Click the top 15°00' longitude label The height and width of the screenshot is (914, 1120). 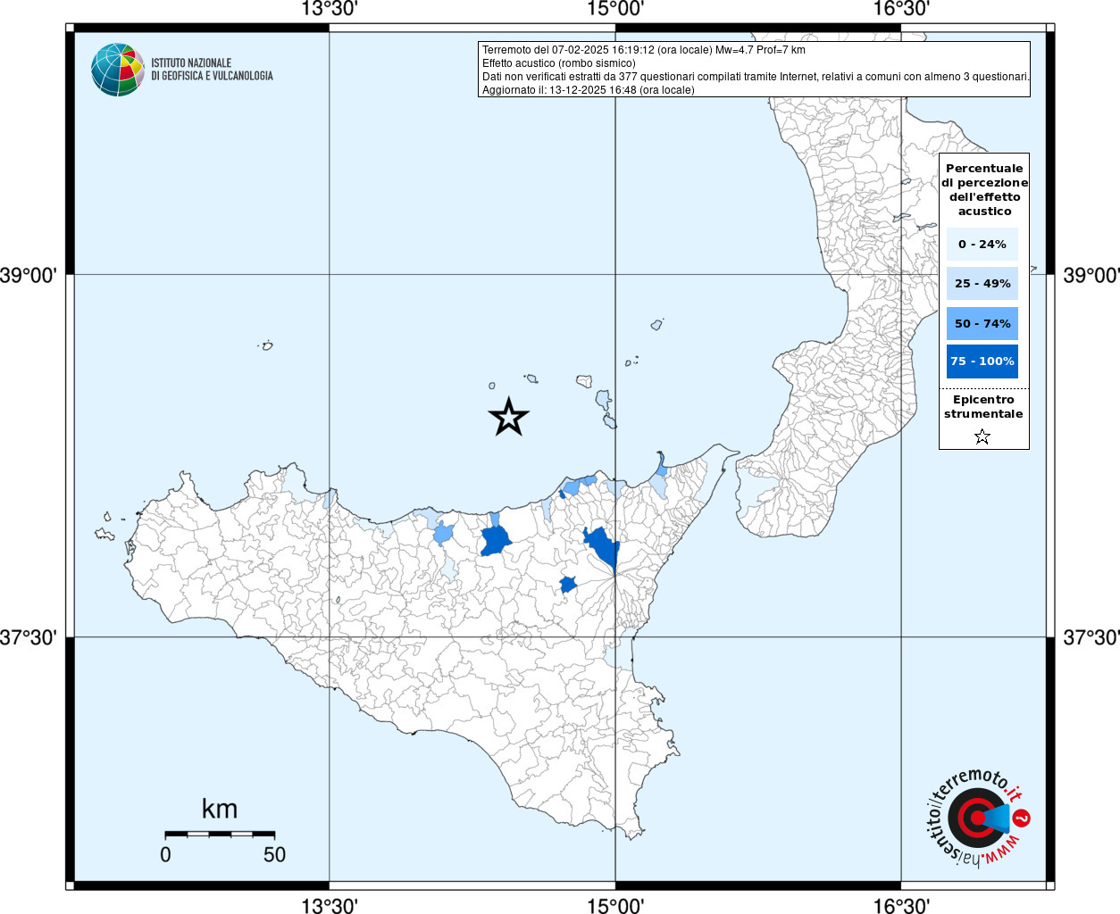614,9
